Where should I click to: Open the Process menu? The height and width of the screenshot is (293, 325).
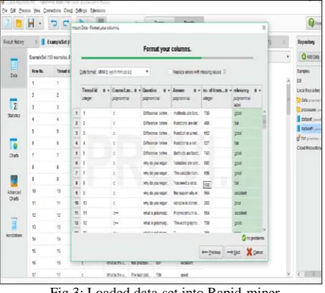(25, 11)
